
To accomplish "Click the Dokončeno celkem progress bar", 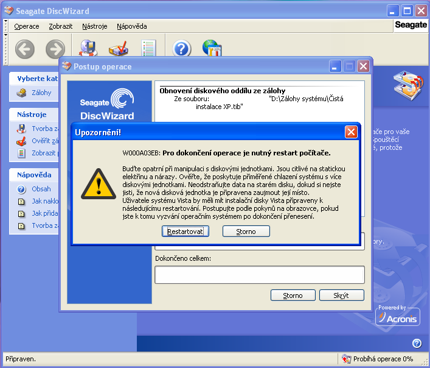I will (260, 275).
